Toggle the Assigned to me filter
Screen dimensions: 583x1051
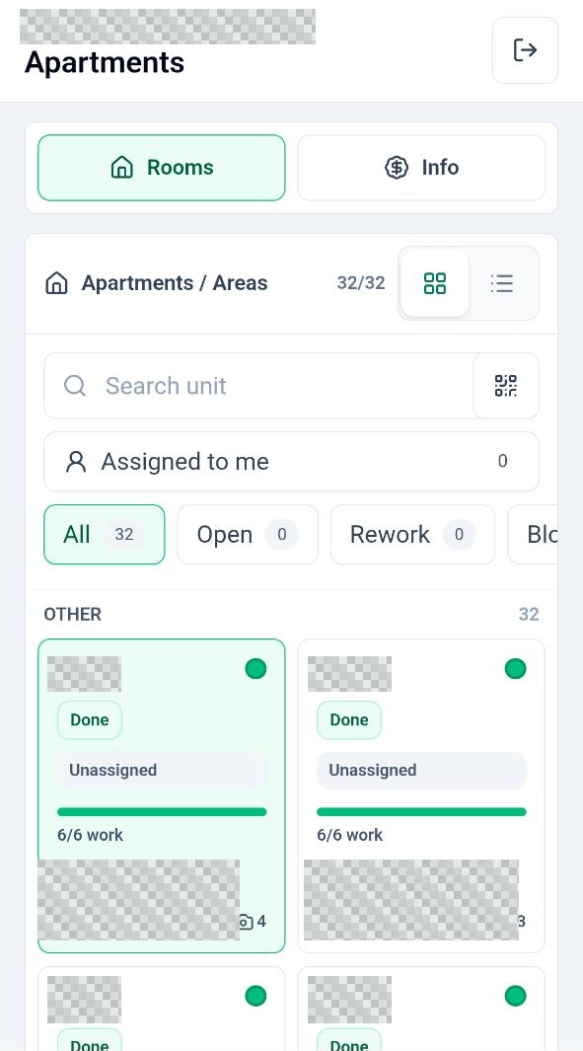pos(292,461)
